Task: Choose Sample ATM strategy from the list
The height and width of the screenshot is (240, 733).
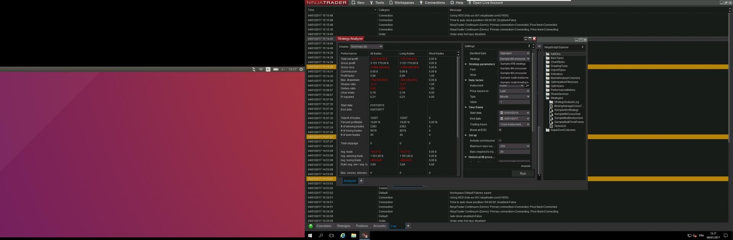Action: point(513,64)
